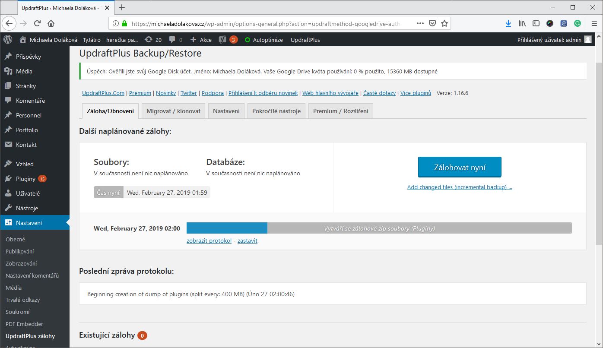
Task: Go to the browser home page icon
Action: (x=51, y=23)
